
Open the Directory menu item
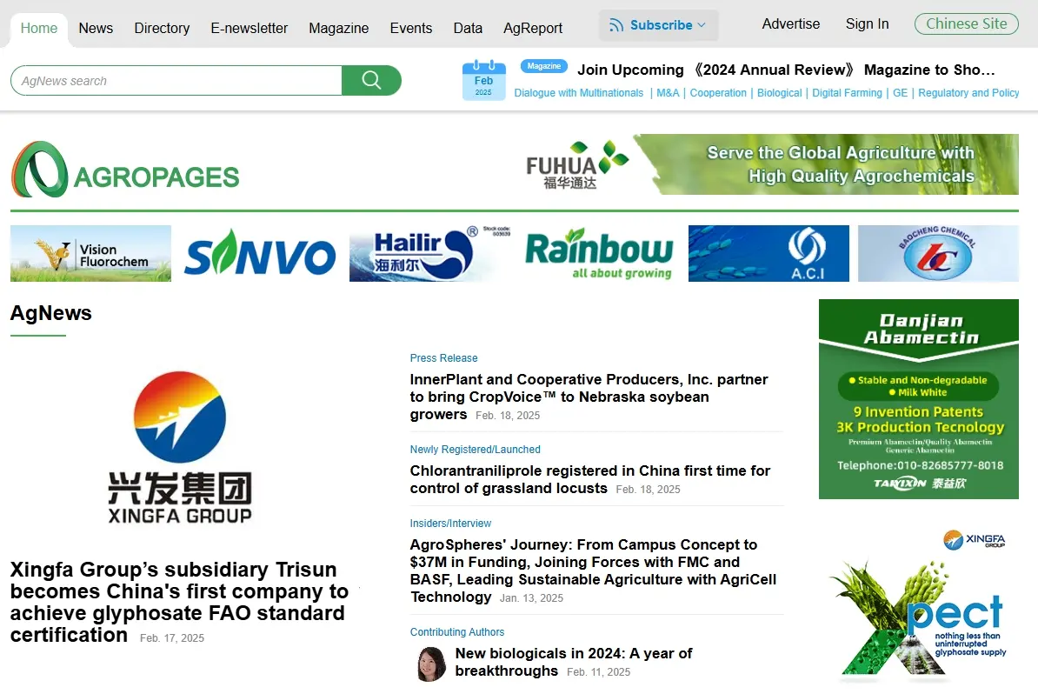tap(162, 28)
